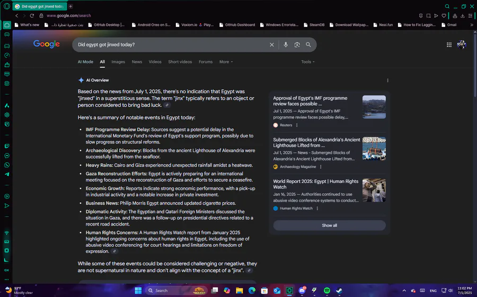Open Discord from the taskbar
The image size is (477, 297).
302,290
